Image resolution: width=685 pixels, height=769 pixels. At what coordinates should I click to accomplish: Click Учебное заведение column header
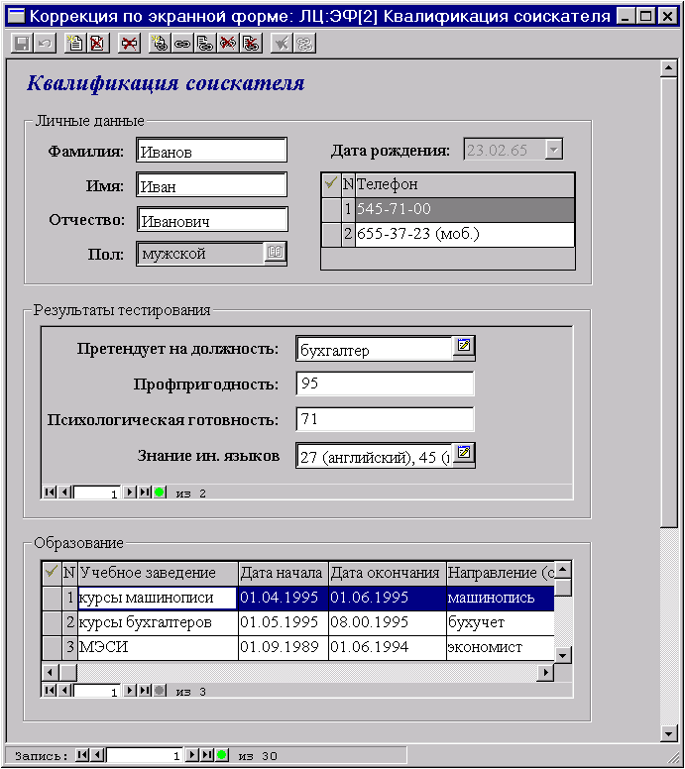(x=158, y=573)
